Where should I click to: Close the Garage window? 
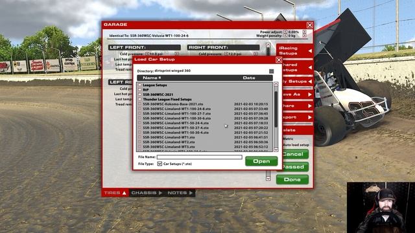point(310,25)
